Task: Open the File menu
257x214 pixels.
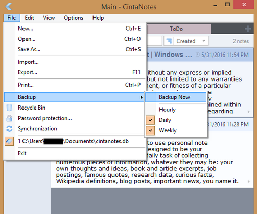Action: point(12,18)
